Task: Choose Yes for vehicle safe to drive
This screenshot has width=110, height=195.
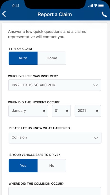Action: pos(23,166)
